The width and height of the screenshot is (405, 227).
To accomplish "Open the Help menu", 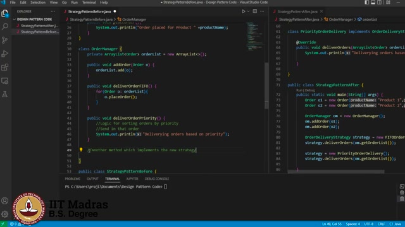I will (x=104, y=3).
